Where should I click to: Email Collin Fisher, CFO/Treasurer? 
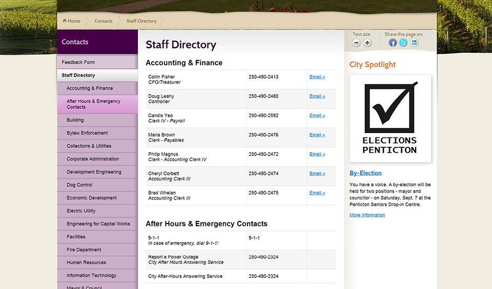pos(317,77)
